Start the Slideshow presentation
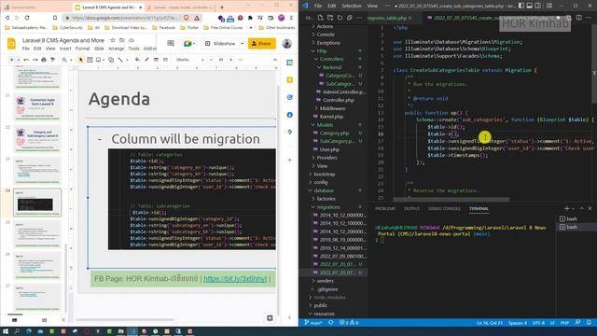The width and height of the screenshot is (597, 336). (220, 44)
